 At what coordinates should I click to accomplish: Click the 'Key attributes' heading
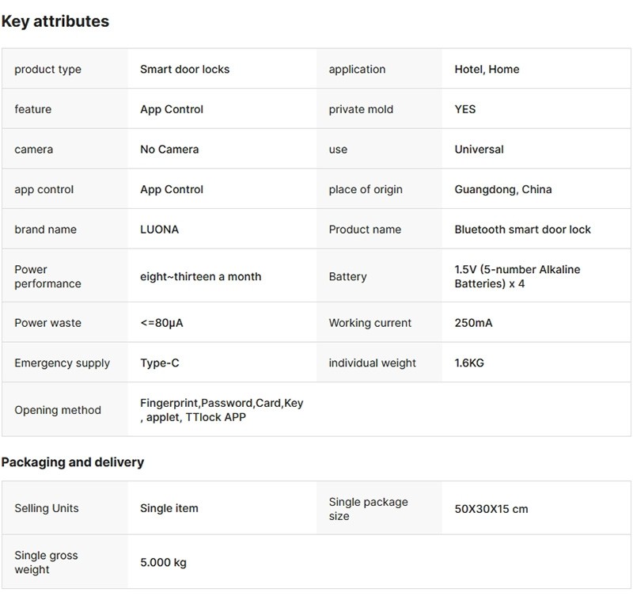[x=55, y=21]
